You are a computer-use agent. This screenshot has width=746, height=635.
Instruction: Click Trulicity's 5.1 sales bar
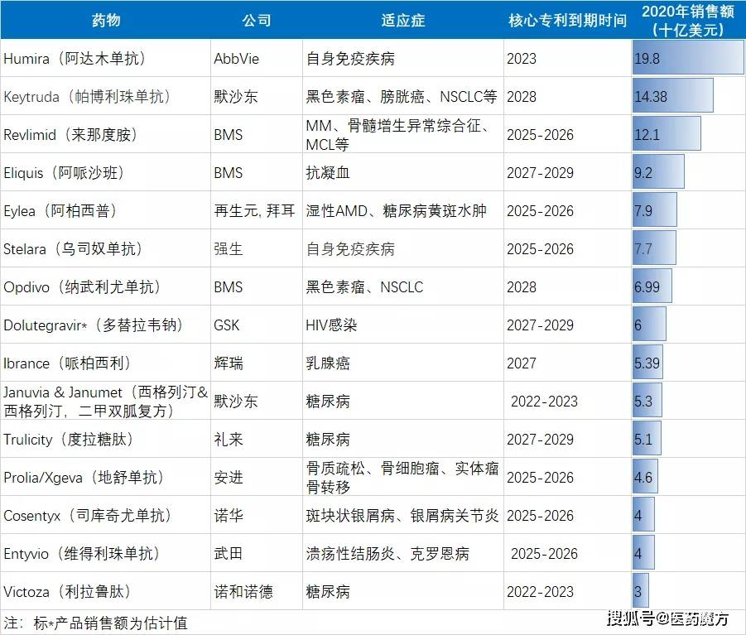(645, 439)
